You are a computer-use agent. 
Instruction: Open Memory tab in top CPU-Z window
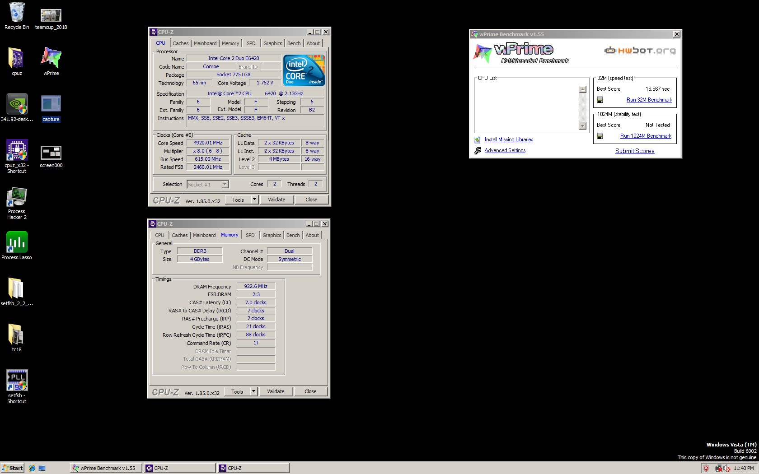[x=230, y=43]
